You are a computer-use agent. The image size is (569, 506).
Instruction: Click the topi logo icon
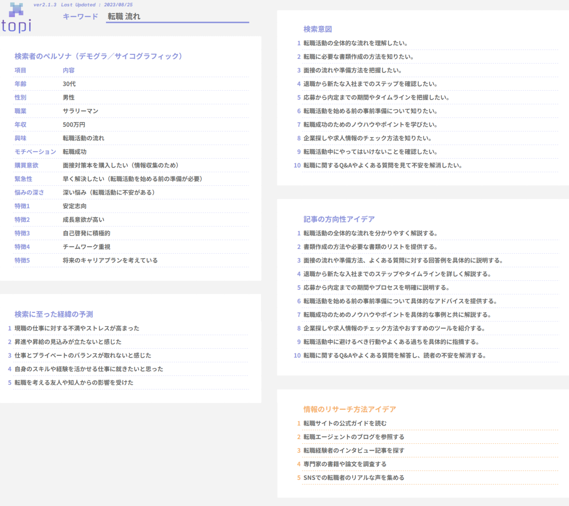click(16, 18)
